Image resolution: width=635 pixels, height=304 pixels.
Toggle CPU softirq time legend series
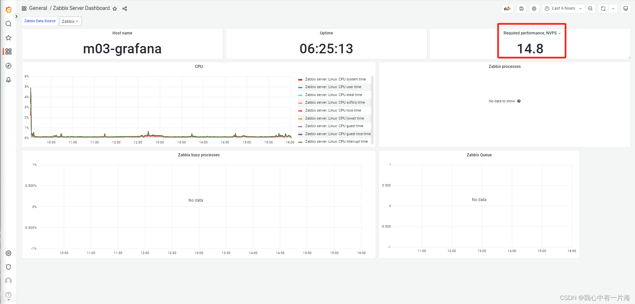pos(335,103)
